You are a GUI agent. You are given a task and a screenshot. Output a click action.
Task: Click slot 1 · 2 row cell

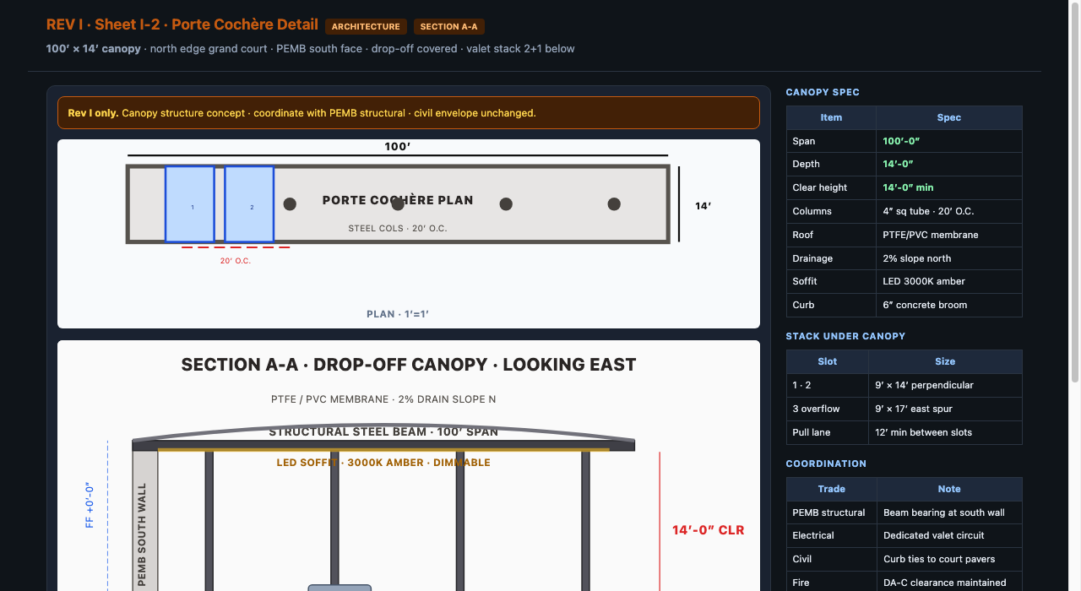tap(828, 385)
